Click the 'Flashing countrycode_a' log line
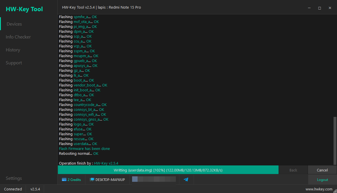The image size is (337, 193). tap(83, 105)
